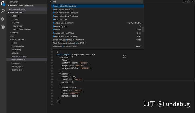Screen dimensions: 195x113
Task: Expand the .bin folder
Action: tap(12, 43)
